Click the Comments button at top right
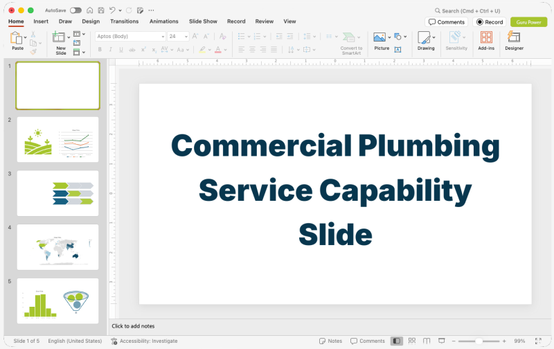This screenshot has height=349, width=554. (x=447, y=22)
